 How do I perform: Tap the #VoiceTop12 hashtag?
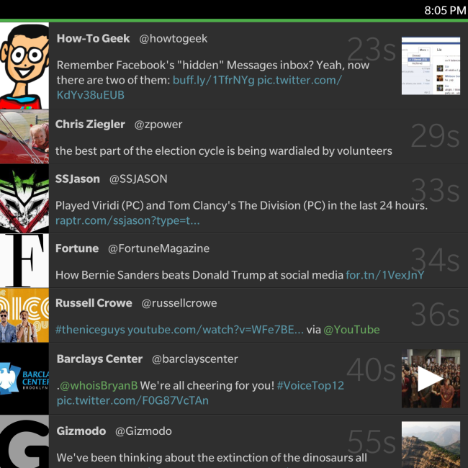click(x=310, y=386)
